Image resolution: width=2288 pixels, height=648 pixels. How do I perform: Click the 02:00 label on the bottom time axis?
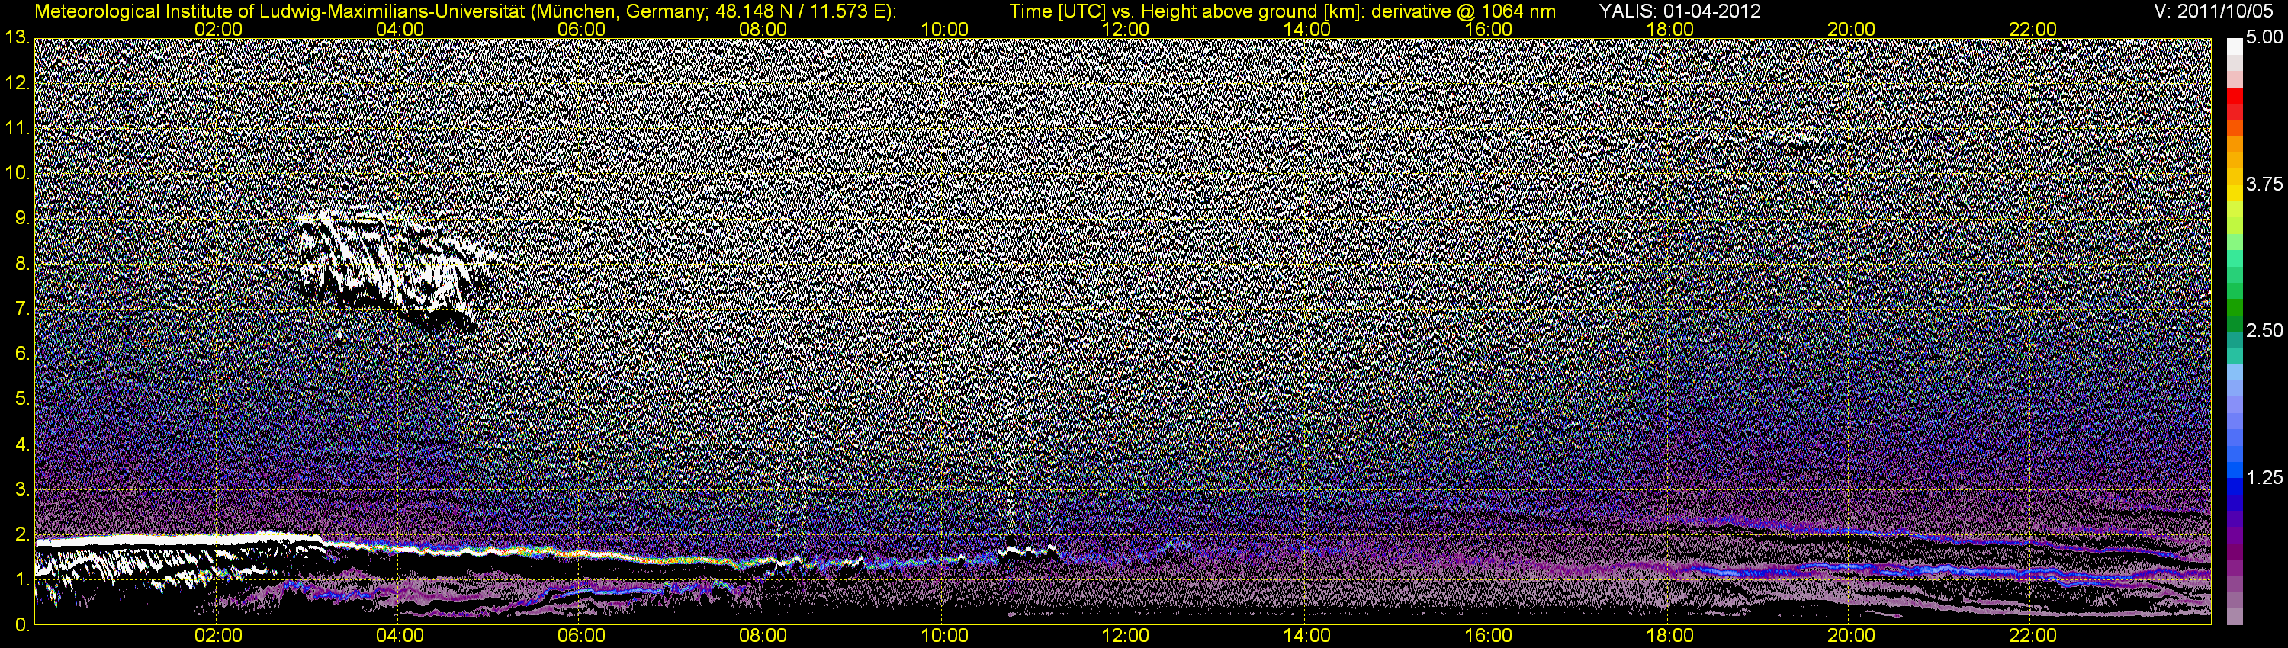click(x=218, y=637)
